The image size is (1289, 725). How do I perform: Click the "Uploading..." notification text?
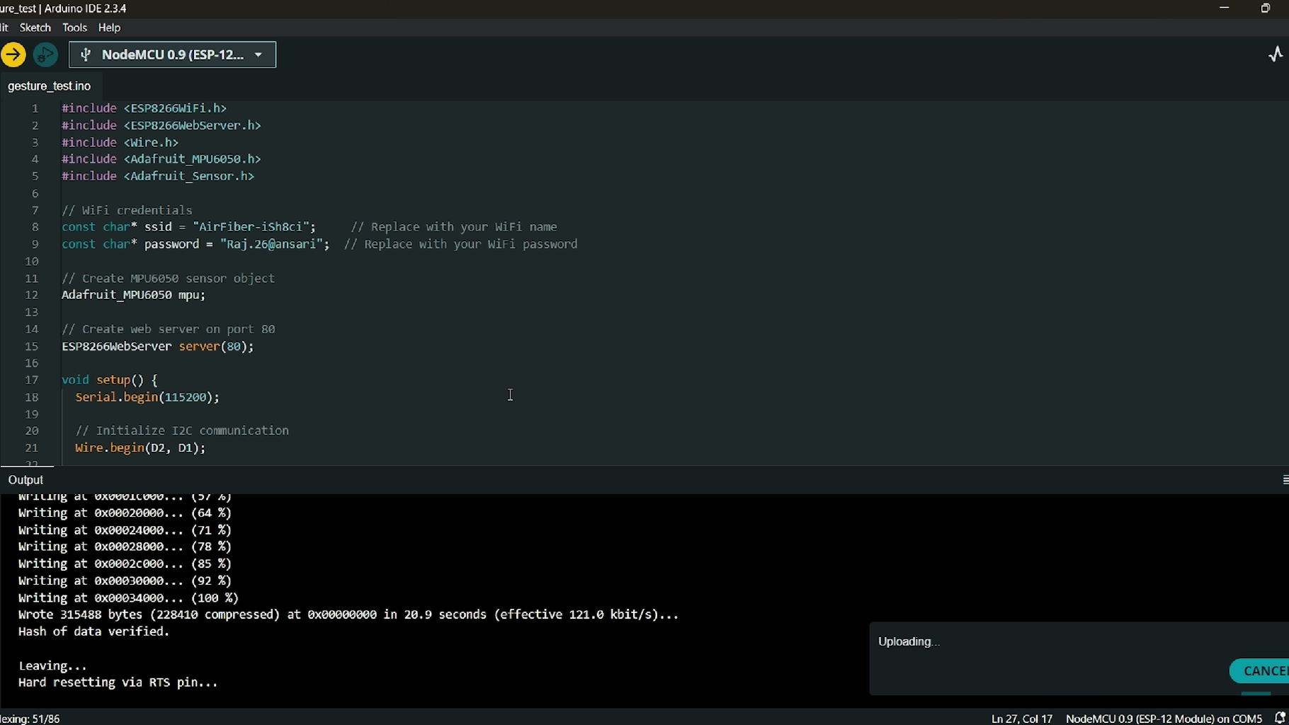909,641
